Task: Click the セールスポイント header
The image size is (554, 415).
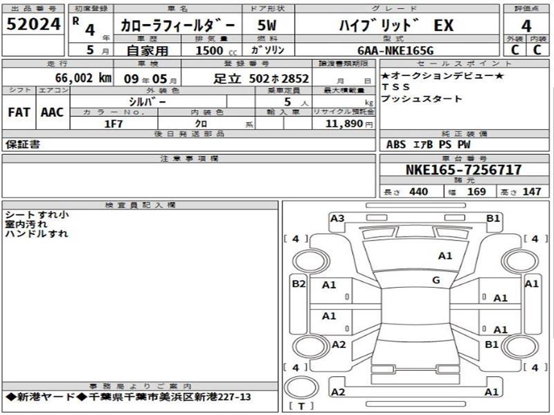Action: (x=464, y=64)
